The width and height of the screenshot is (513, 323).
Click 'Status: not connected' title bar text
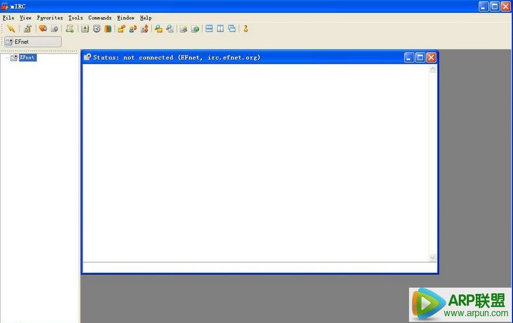coord(133,58)
